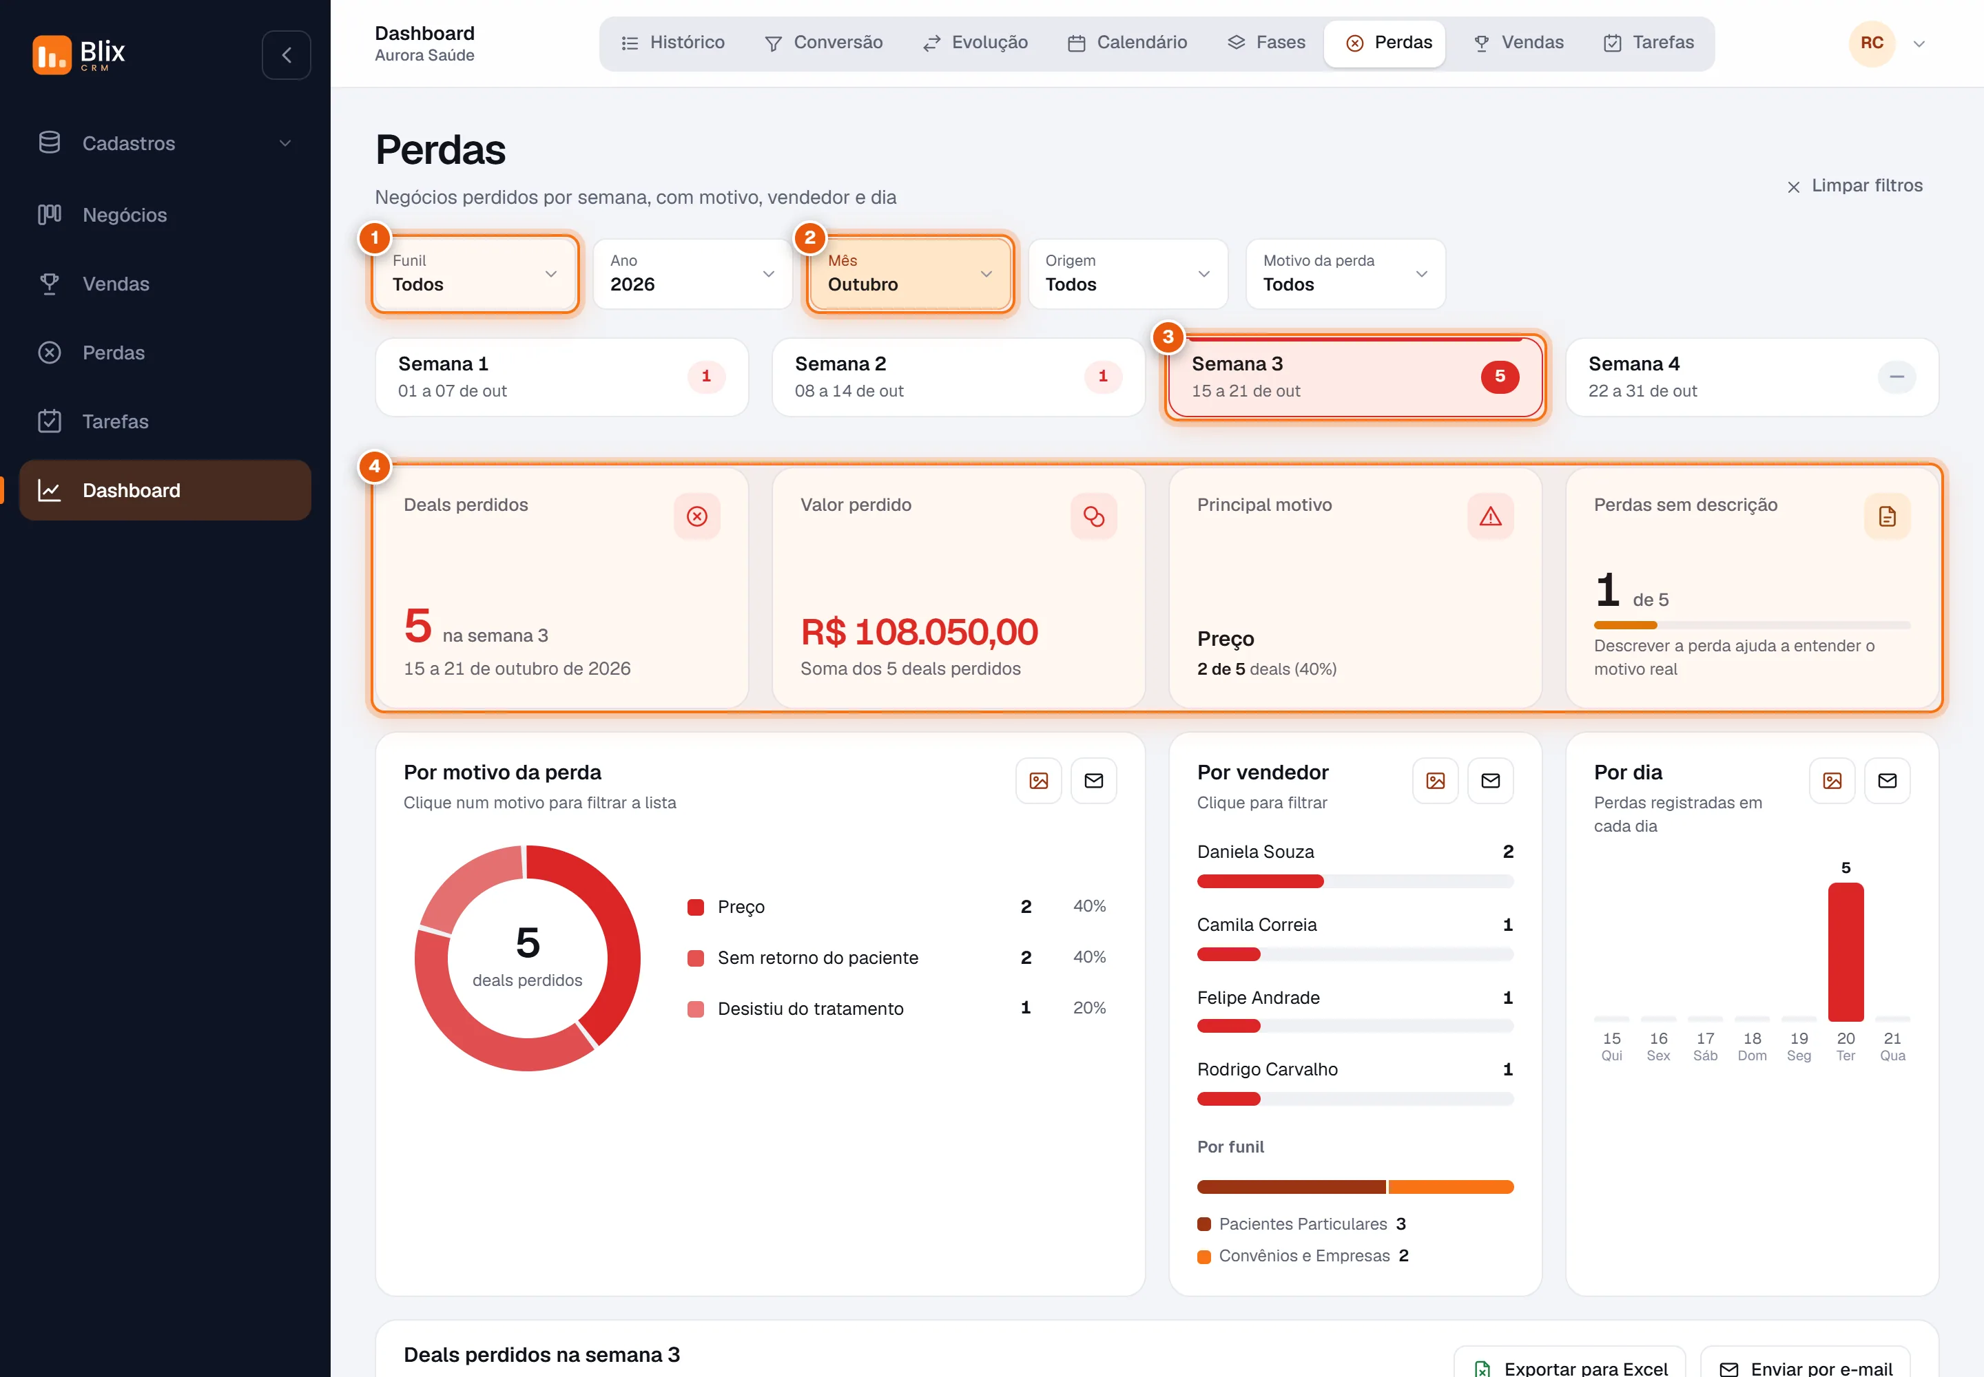Filter by vendedor Felipe Andrade
Image resolution: width=1984 pixels, height=1377 pixels.
coord(1356,1010)
